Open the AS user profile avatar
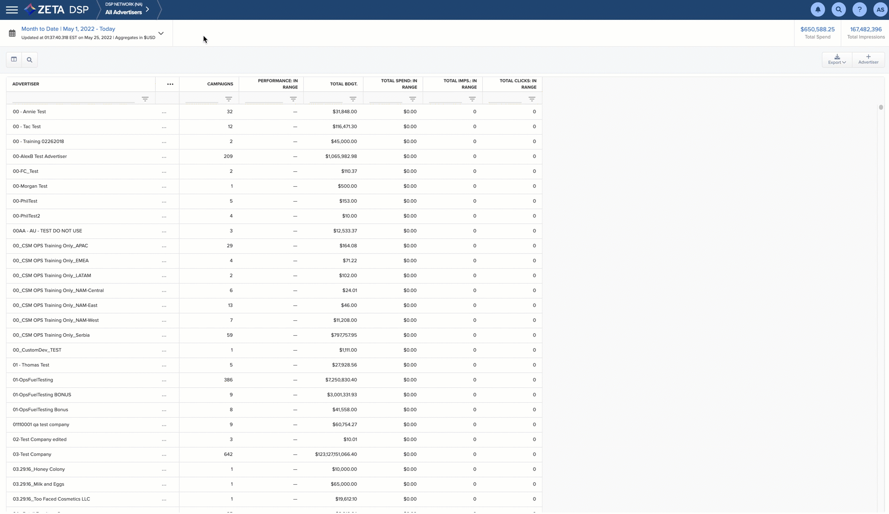This screenshot has height=514, width=889. point(880,9)
